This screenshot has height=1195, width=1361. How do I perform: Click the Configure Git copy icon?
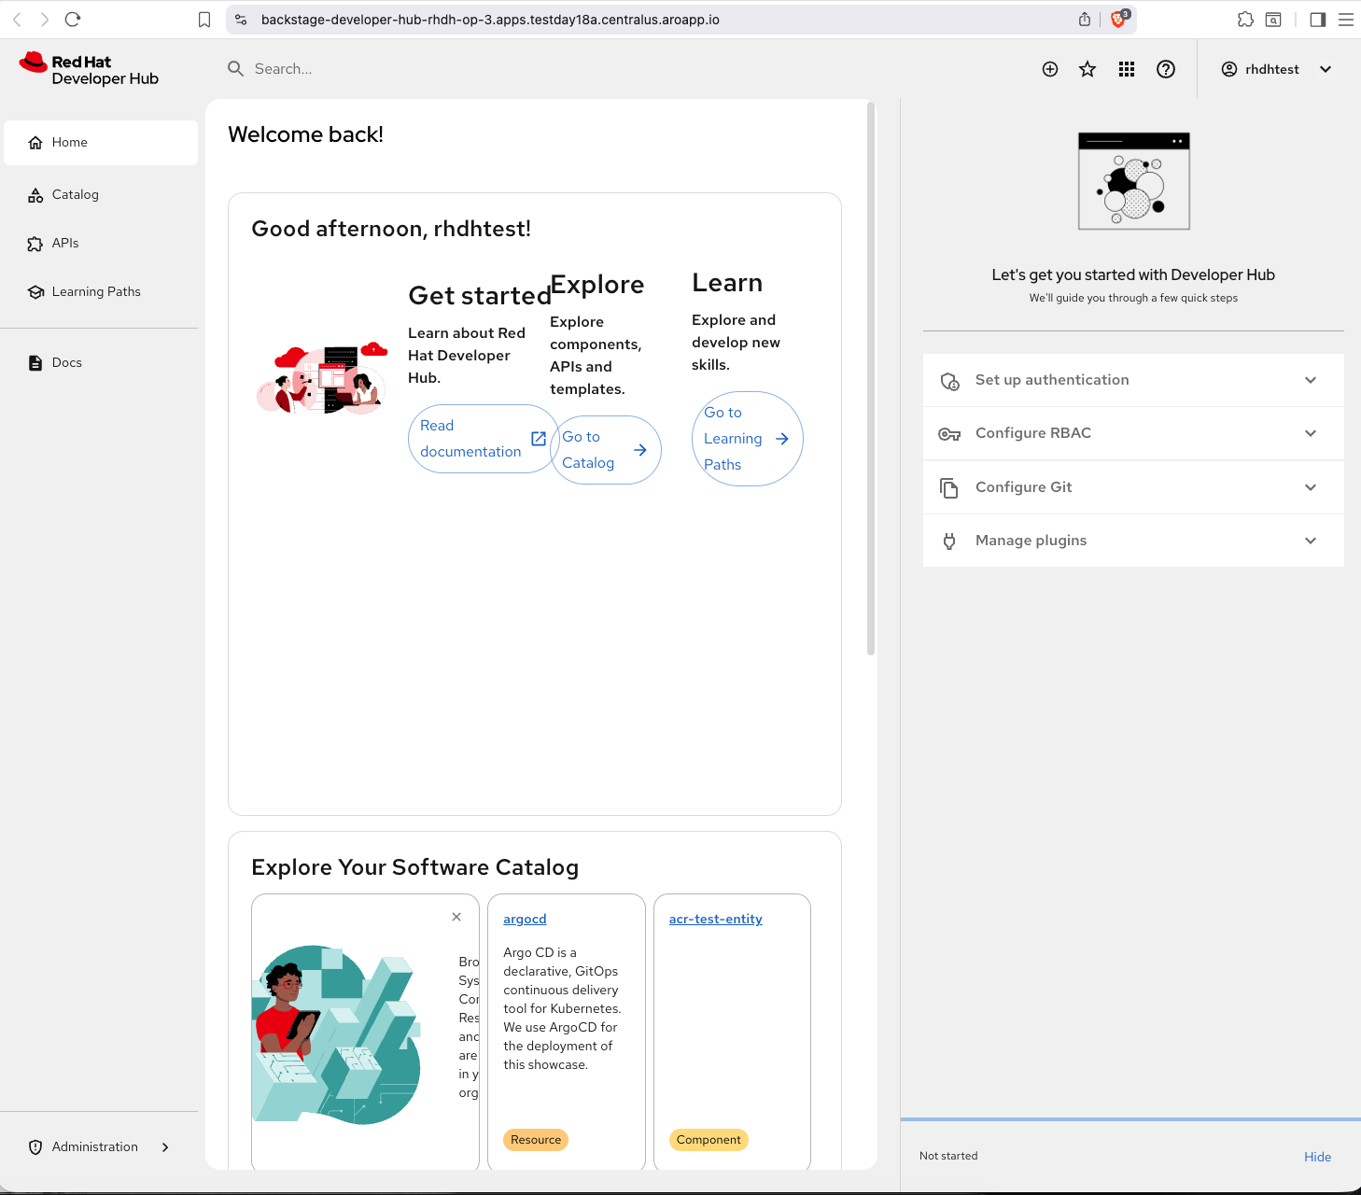pyautogui.click(x=949, y=488)
